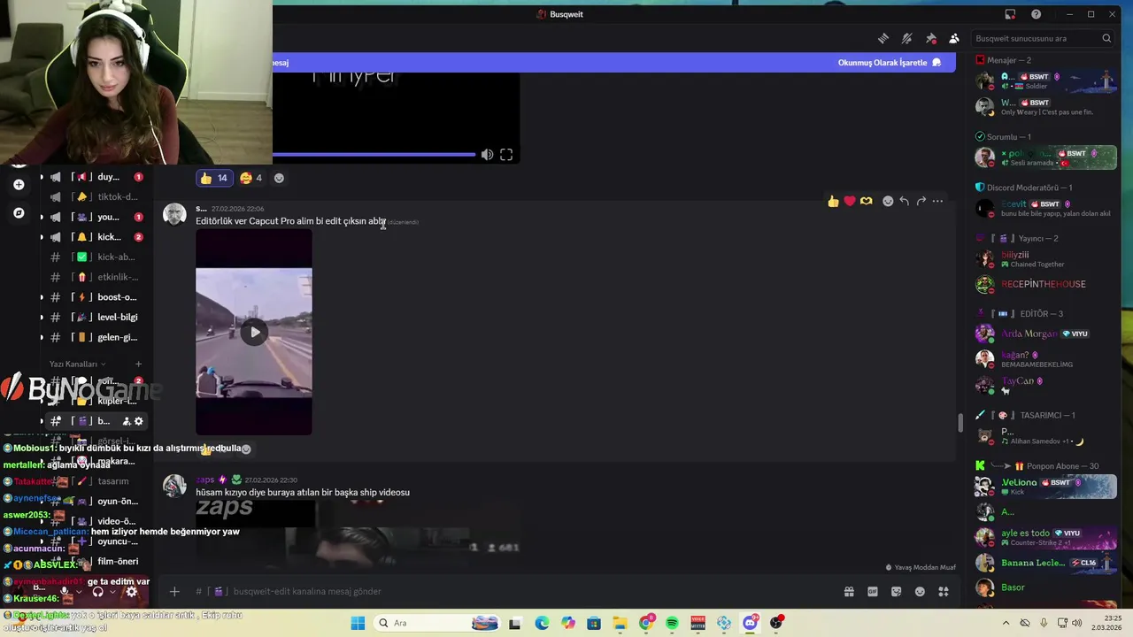Open gift icon in message bar
The height and width of the screenshot is (637, 1133).
[849, 591]
